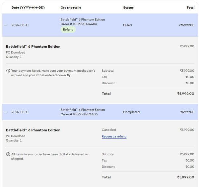Click the green Refund badge

[x=68, y=30]
